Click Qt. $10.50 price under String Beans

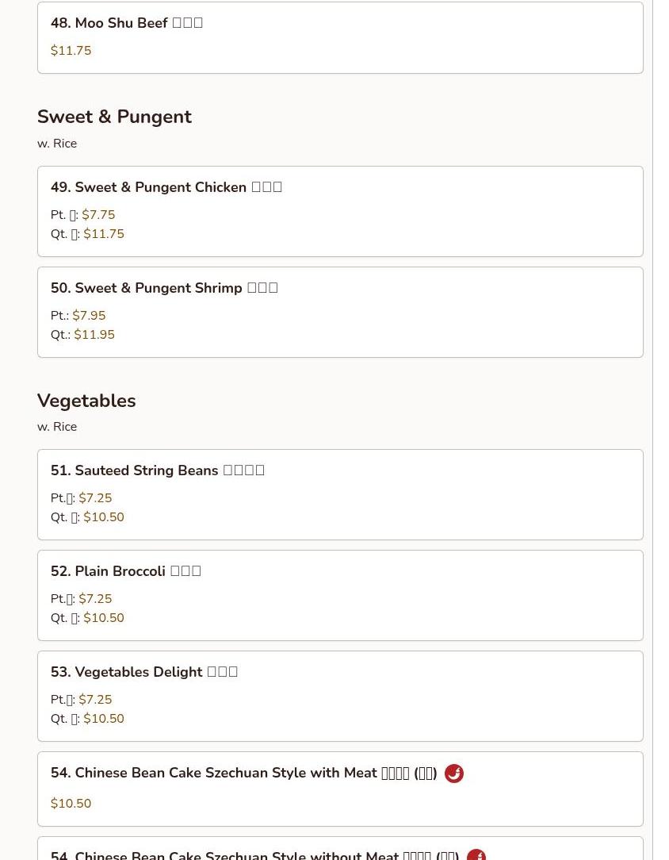(104, 517)
